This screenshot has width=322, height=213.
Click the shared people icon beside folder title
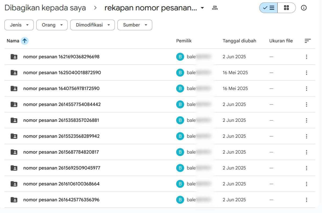click(x=215, y=8)
